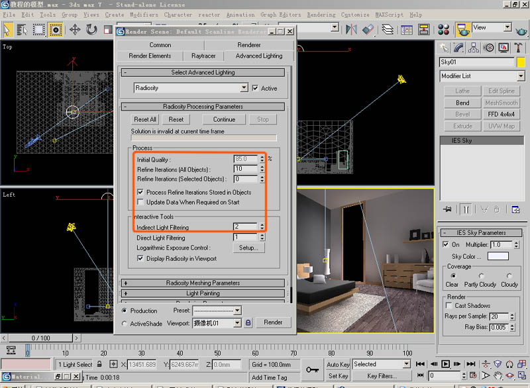Click the yellow object color swatch

coord(521,62)
